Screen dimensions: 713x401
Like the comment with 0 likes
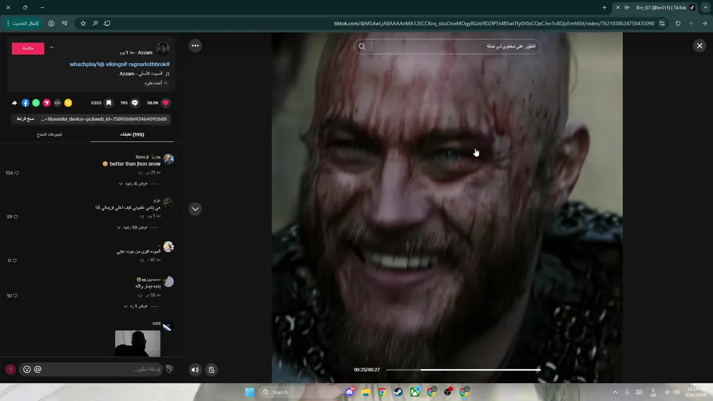pos(14,261)
